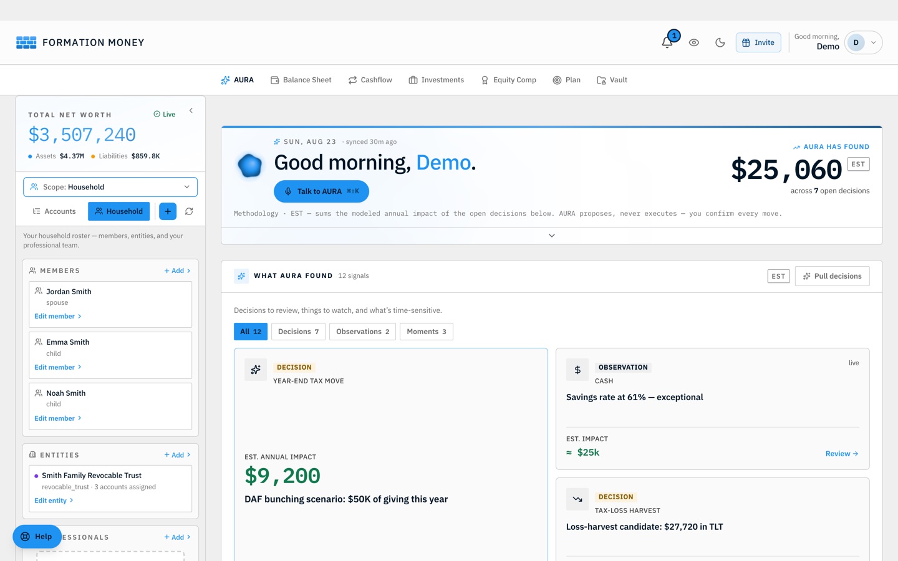Open the Help widget
The height and width of the screenshot is (561, 898).
tap(37, 537)
